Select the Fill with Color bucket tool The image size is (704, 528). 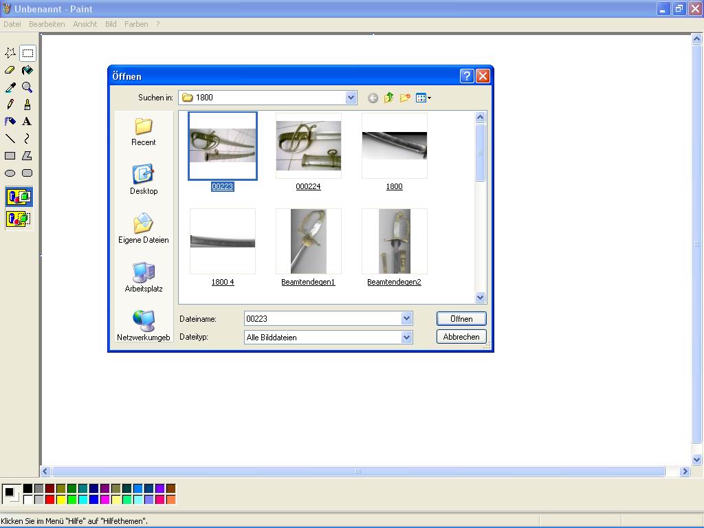click(27, 70)
